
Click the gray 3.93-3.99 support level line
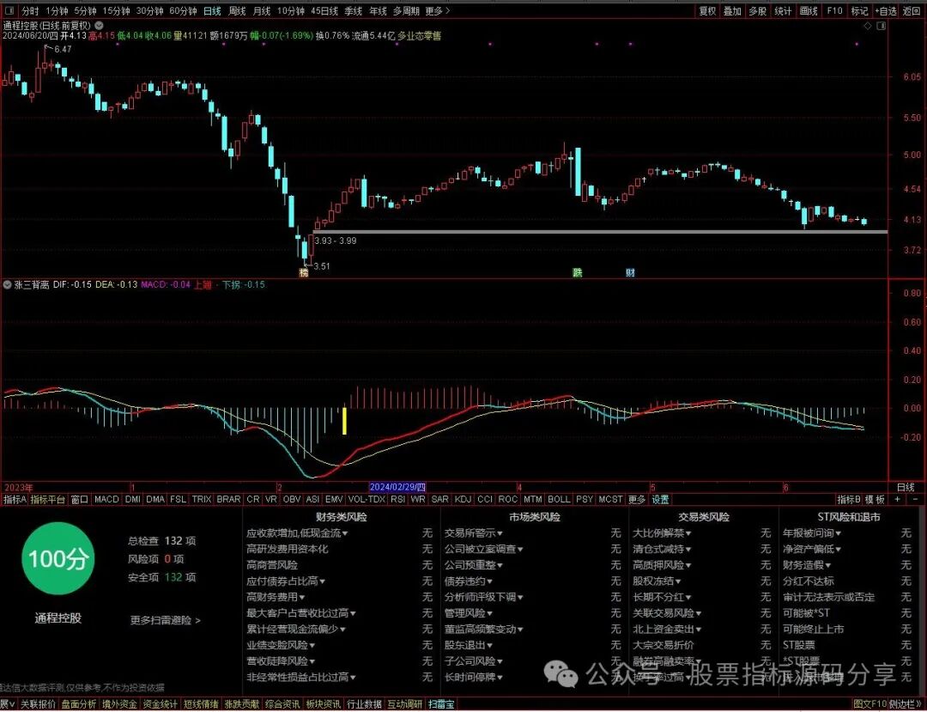[599, 232]
